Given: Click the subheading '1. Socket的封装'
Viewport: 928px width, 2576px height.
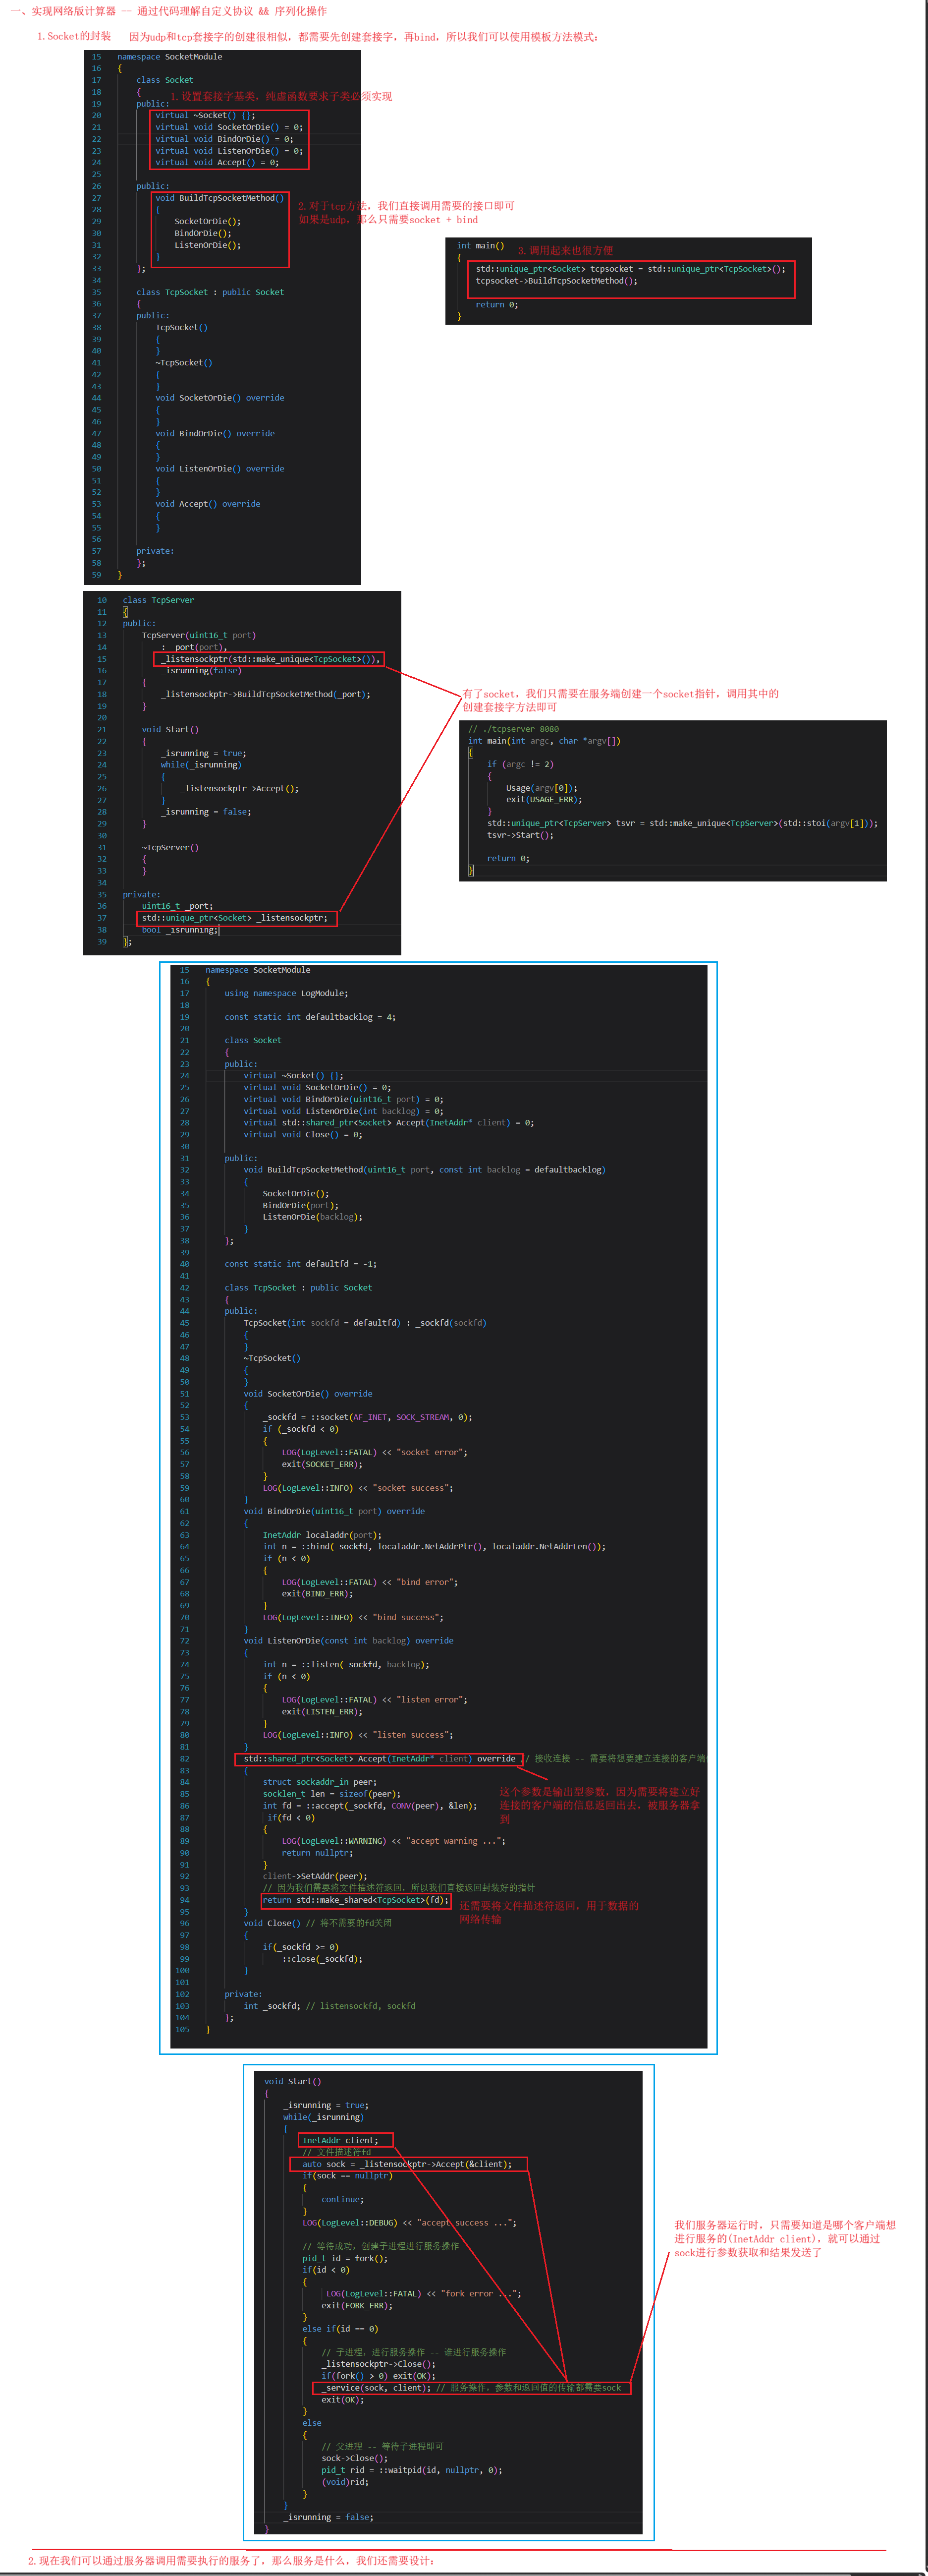Looking at the screenshot, I should [x=74, y=36].
